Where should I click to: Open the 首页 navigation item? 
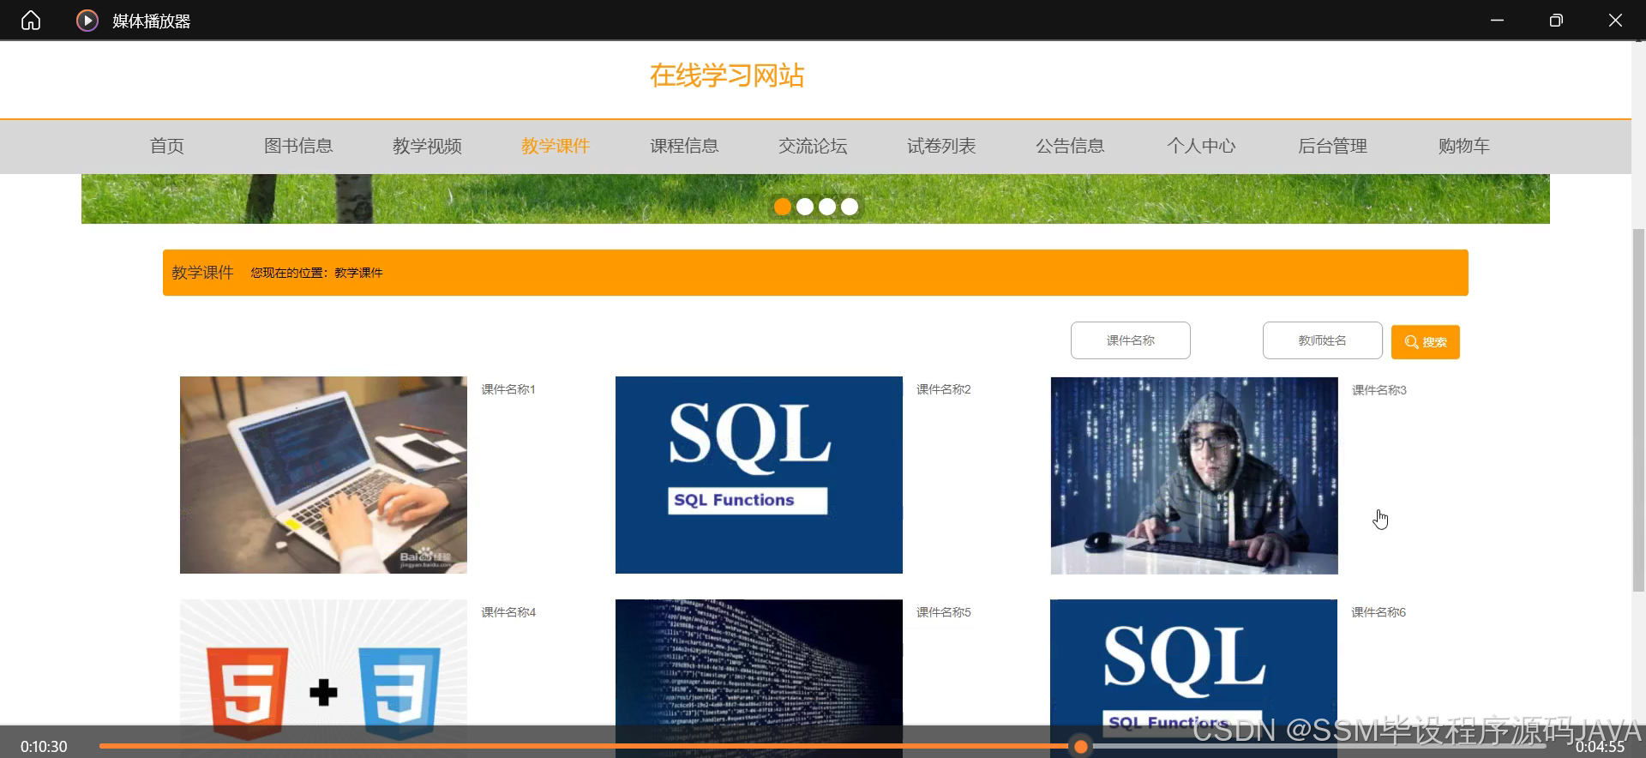click(x=167, y=146)
